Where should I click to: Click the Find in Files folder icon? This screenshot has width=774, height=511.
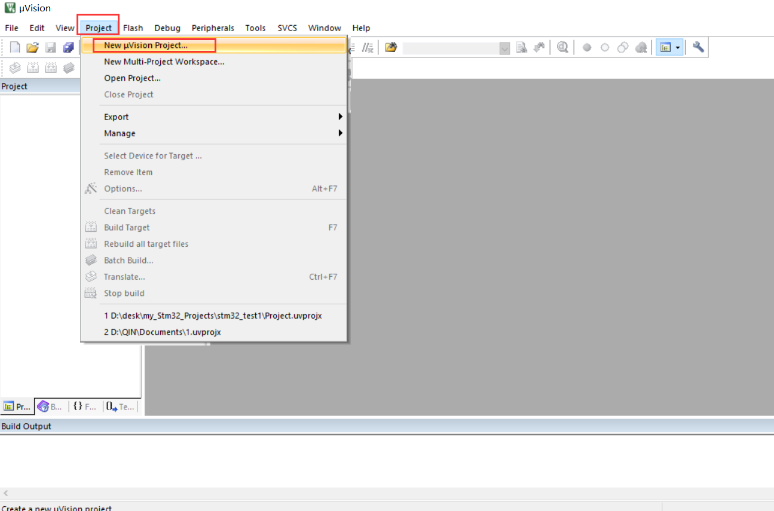tap(391, 47)
